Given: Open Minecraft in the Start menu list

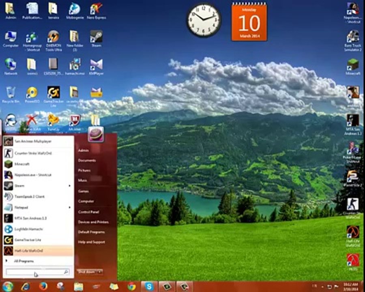Looking at the screenshot, I should (x=39, y=164).
